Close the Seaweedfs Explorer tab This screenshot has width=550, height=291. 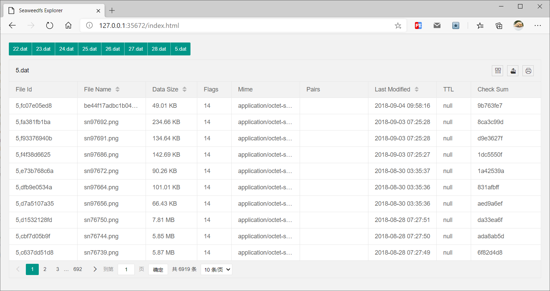(98, 11)
